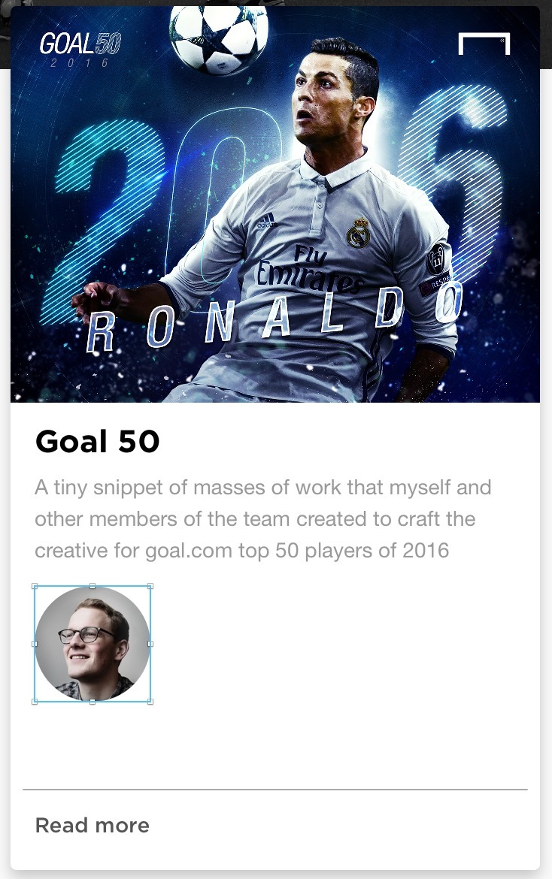
Task: Click the Fly Emirates sponsor text
Action: click(310, 270)
